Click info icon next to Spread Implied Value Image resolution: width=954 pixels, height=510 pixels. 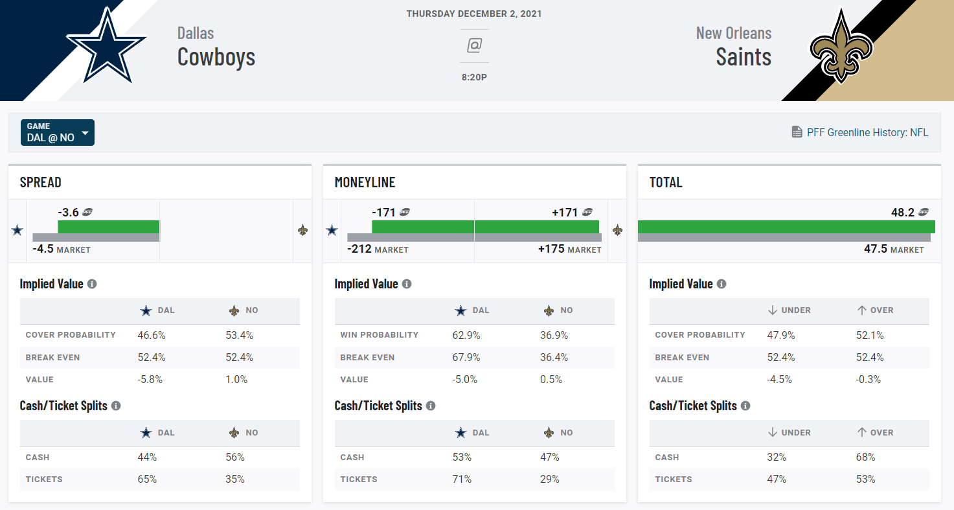[x=92, y=284]
